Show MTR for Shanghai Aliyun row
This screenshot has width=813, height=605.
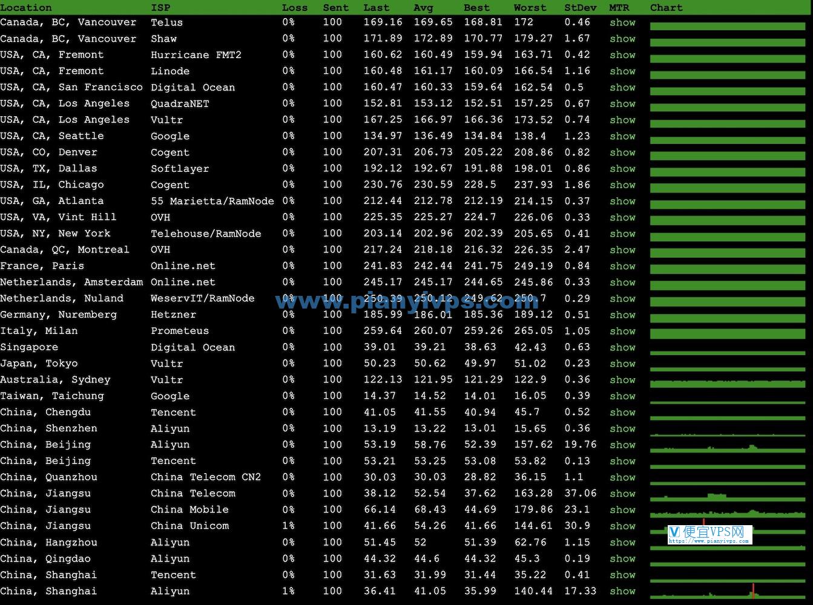[622, 592]
